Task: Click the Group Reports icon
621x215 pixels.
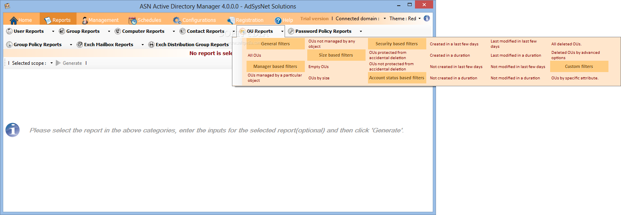Action: click(x=62, y=31)
